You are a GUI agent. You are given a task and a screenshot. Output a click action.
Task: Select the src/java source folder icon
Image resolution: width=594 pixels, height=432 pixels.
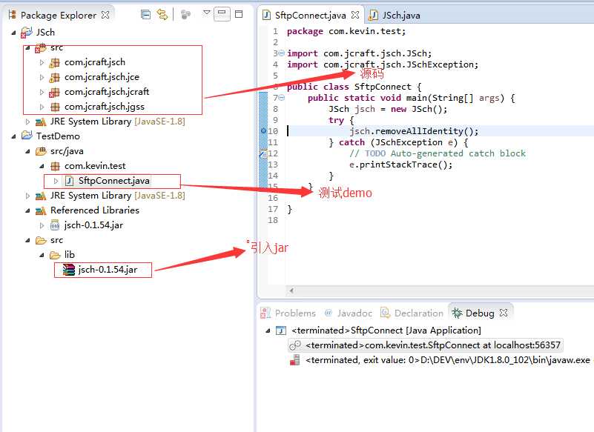coord(41,151)
